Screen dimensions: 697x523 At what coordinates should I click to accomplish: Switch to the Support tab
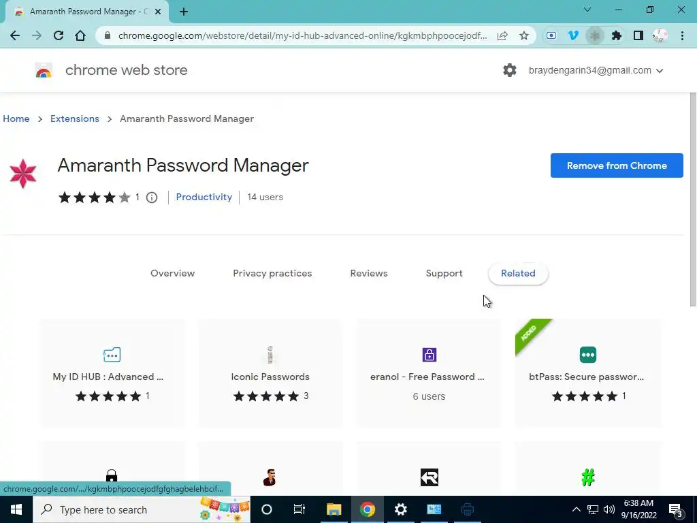point(444,274)
